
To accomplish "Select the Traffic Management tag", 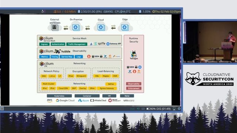I will [x=77, y=44].
